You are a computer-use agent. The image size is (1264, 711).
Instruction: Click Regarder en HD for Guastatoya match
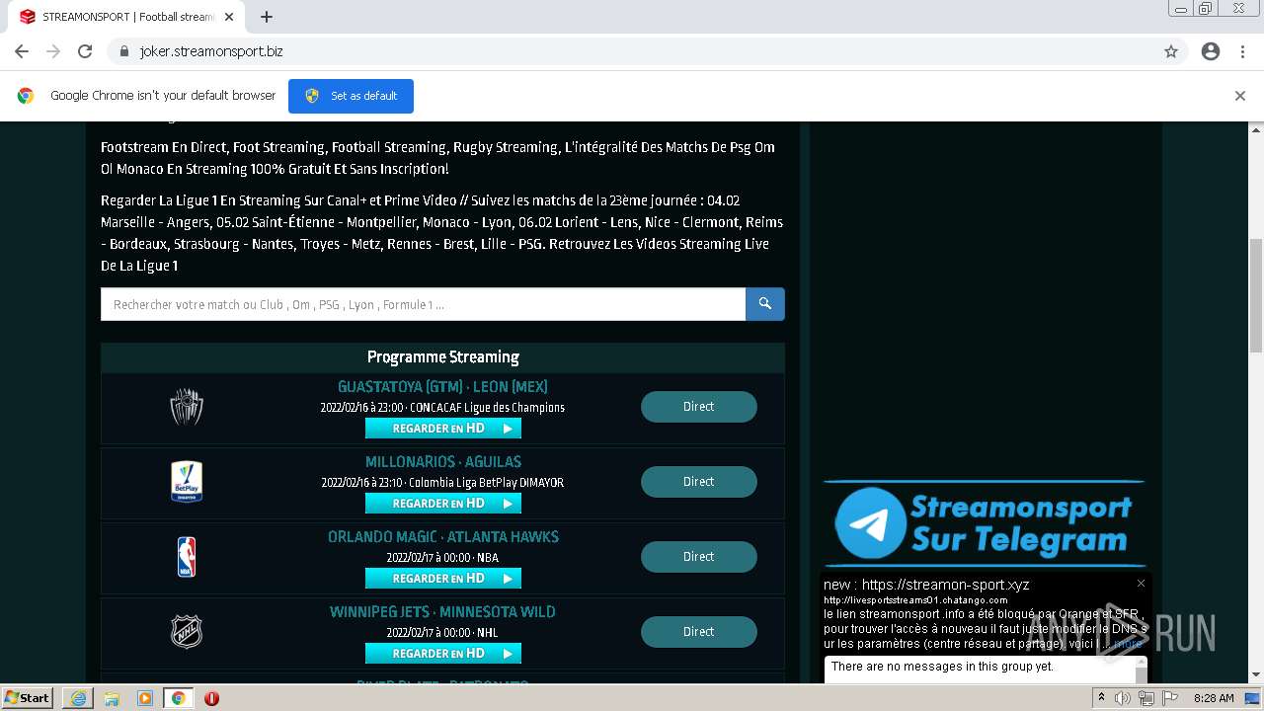point(443,429)
